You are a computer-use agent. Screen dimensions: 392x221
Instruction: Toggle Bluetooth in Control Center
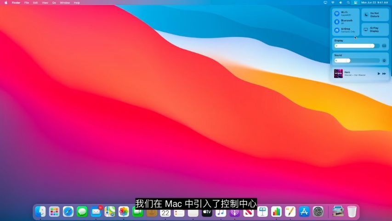(337, 22)
